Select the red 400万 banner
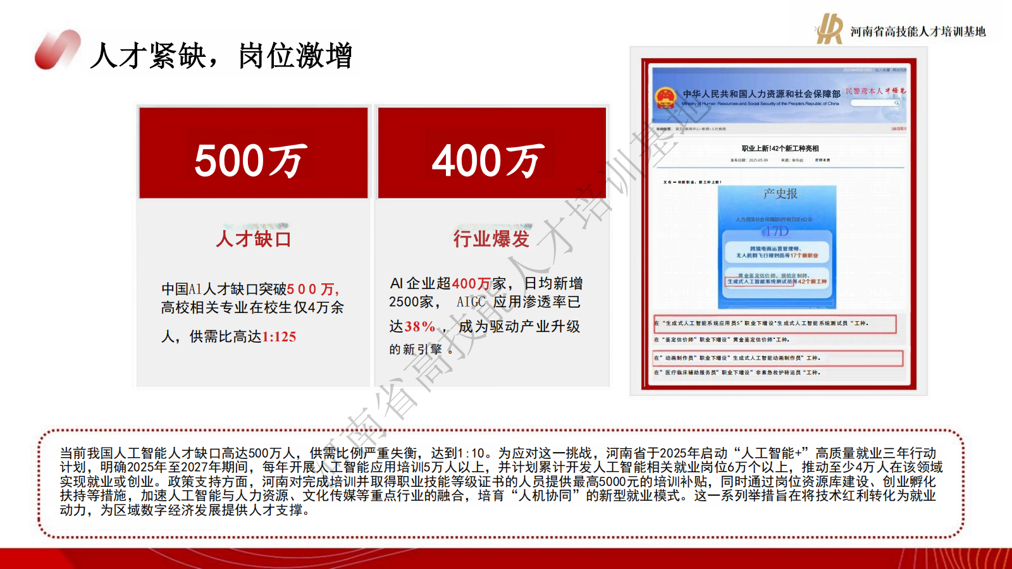Screen dimensions: 1012x569 (491, 153)
